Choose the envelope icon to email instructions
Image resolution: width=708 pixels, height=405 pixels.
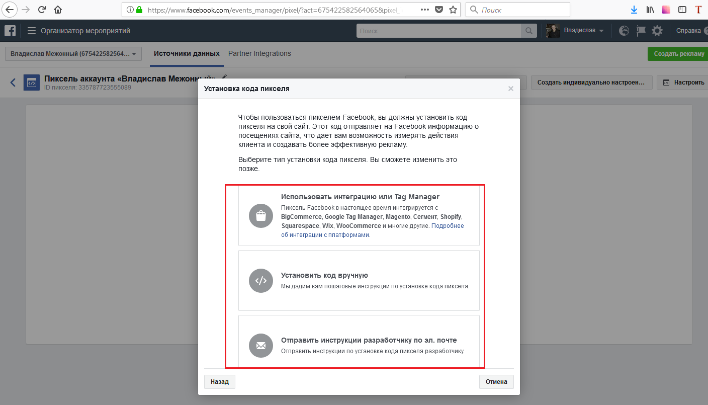pyautogui.click(x=261, y=346)
